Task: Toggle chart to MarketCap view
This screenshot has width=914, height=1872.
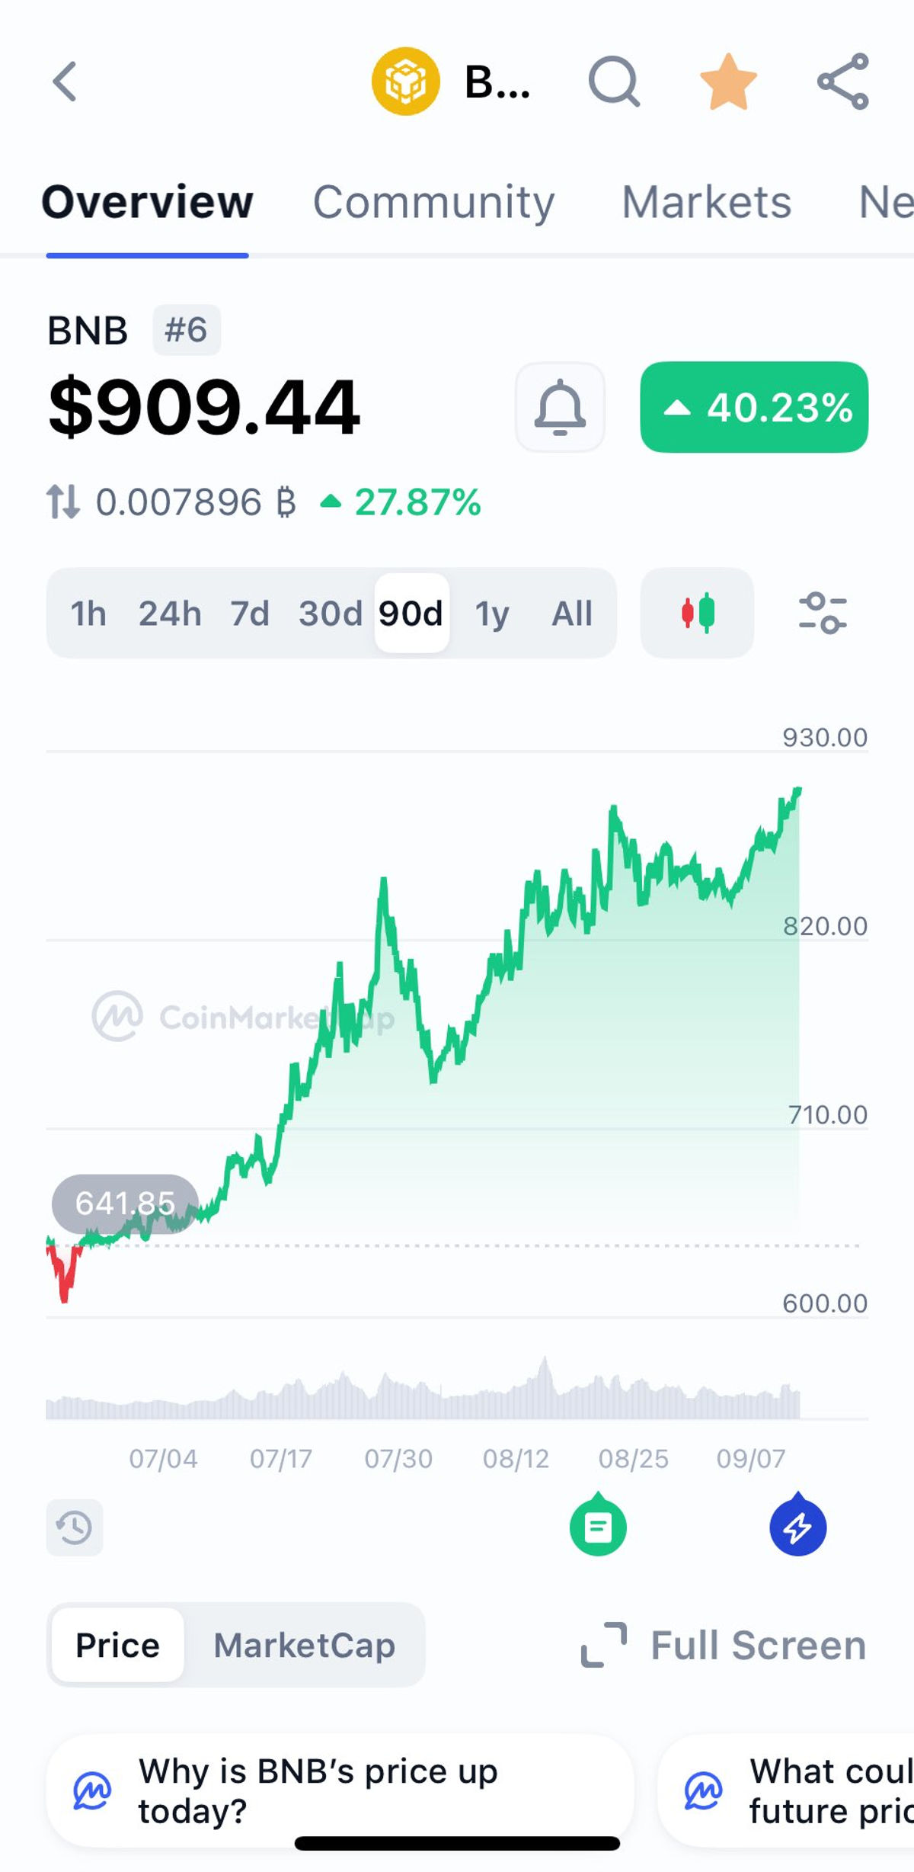Action: click(x=304, y=1645)
